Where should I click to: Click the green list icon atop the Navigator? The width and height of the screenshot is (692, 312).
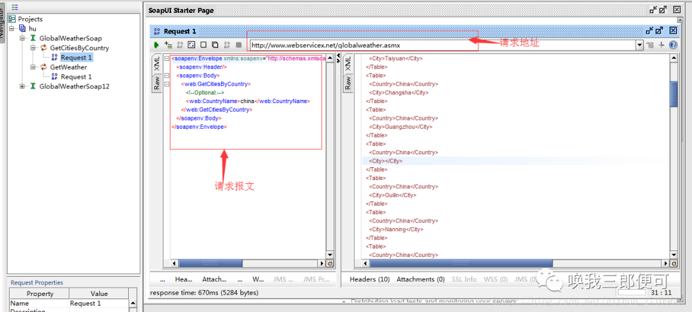click(15, 7)
